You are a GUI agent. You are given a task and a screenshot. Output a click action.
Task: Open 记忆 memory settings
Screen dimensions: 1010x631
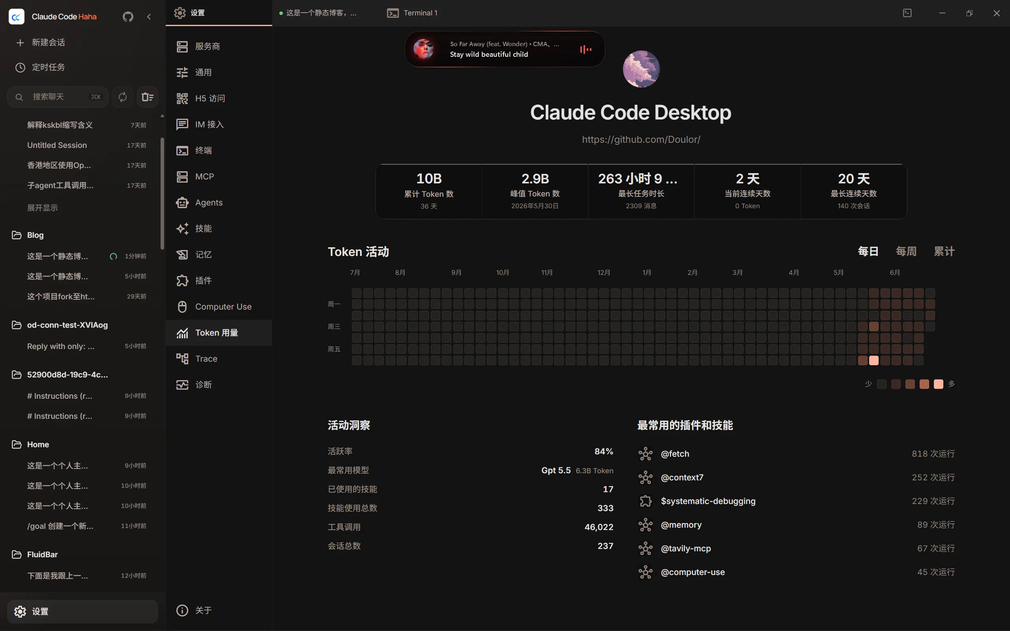click(x=219, y=255)
